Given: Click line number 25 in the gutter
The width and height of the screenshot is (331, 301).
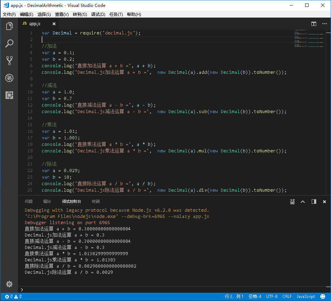Looking at the screenshot, I should click(x=30, y=190).
